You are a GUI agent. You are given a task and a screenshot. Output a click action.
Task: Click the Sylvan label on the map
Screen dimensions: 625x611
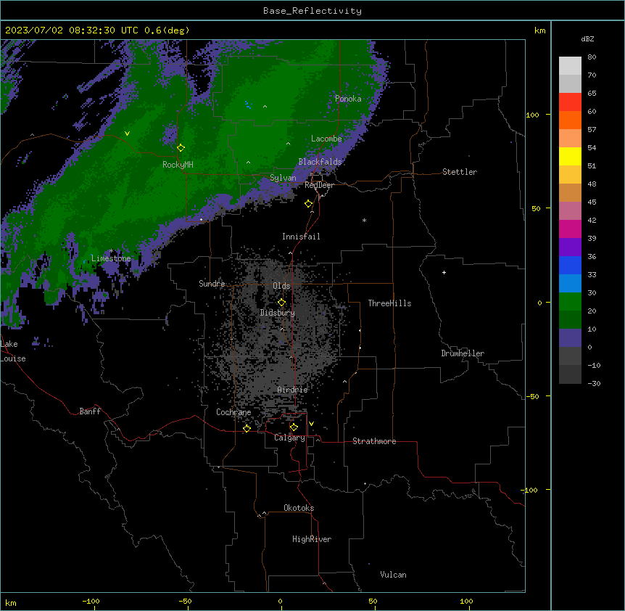click(283, 178)
